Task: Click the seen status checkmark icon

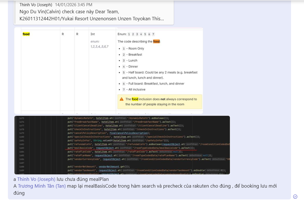Action: click(x=295, y=197)
